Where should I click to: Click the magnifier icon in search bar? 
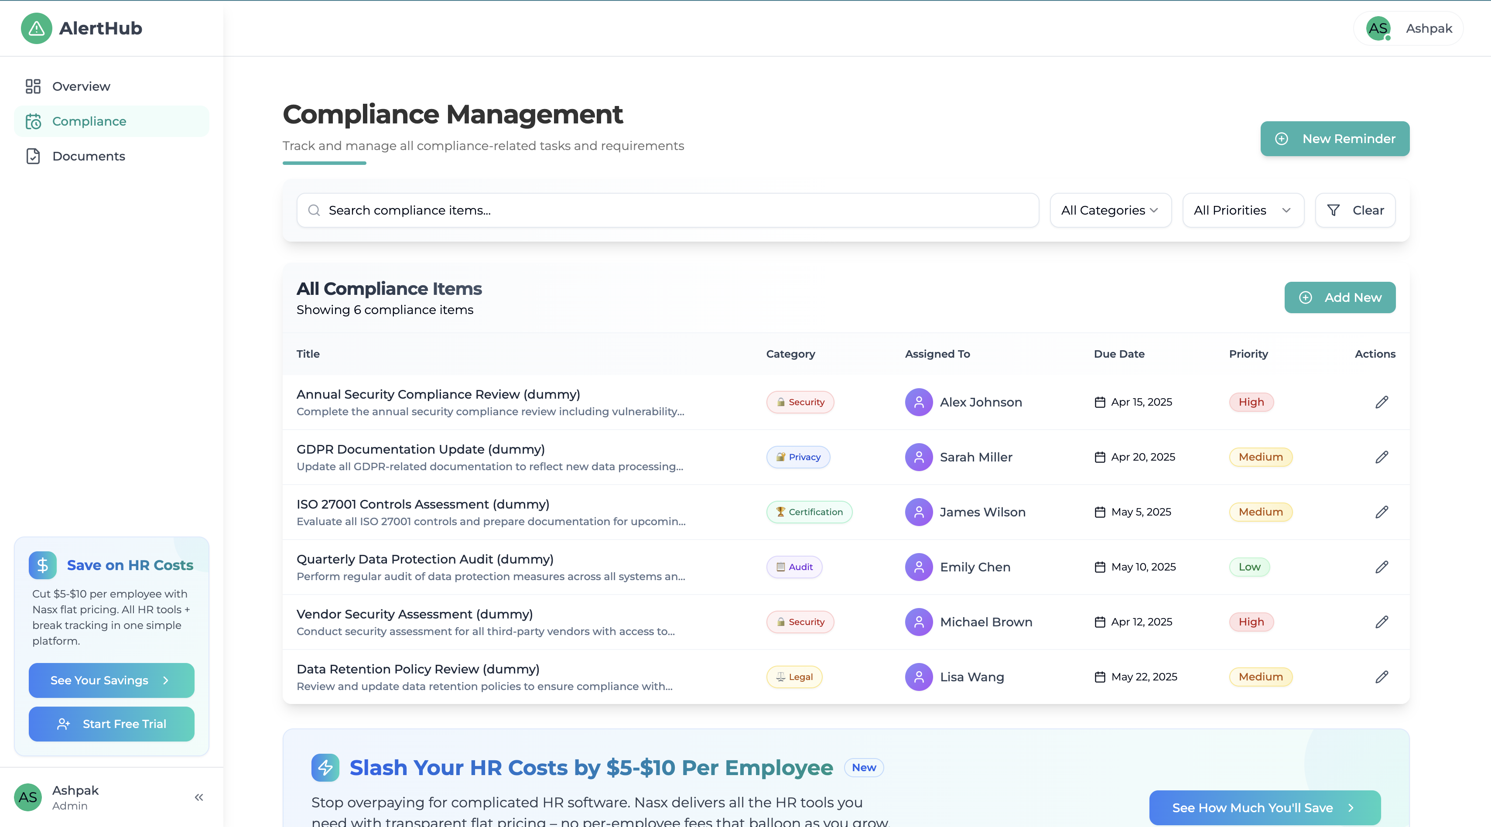[x=314, y=210]
